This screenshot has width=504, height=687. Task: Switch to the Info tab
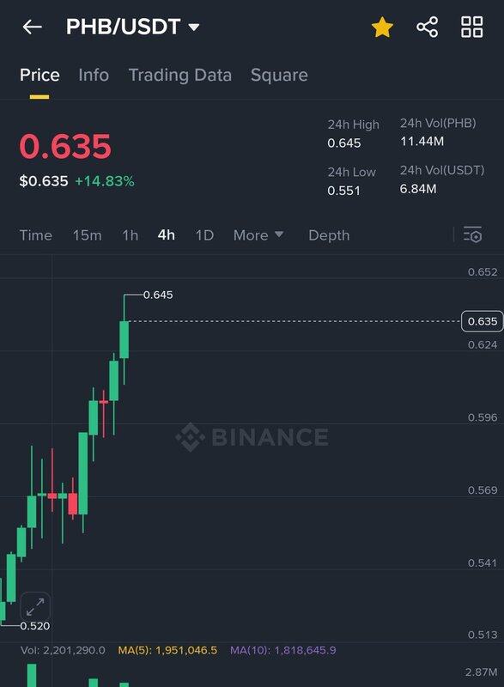(x=94, y=75)
